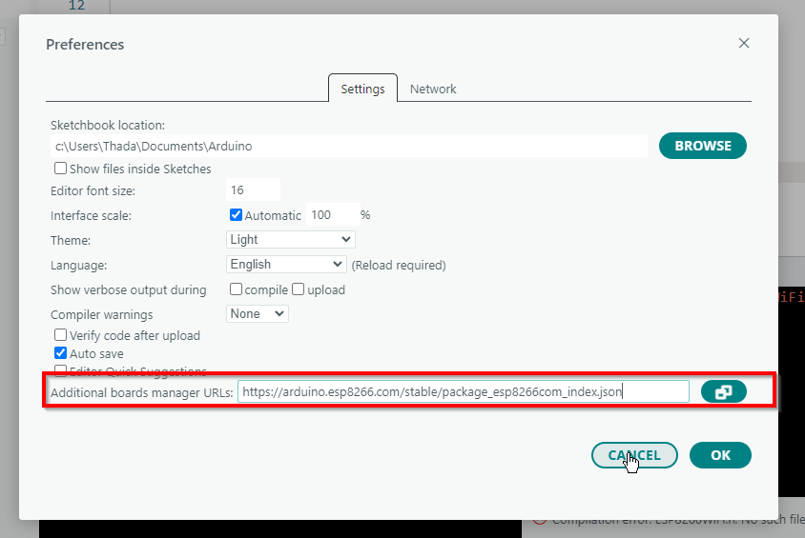Click the Additional boards manager URLs field
Screen dimensions: 805x538
click(463, 391)
